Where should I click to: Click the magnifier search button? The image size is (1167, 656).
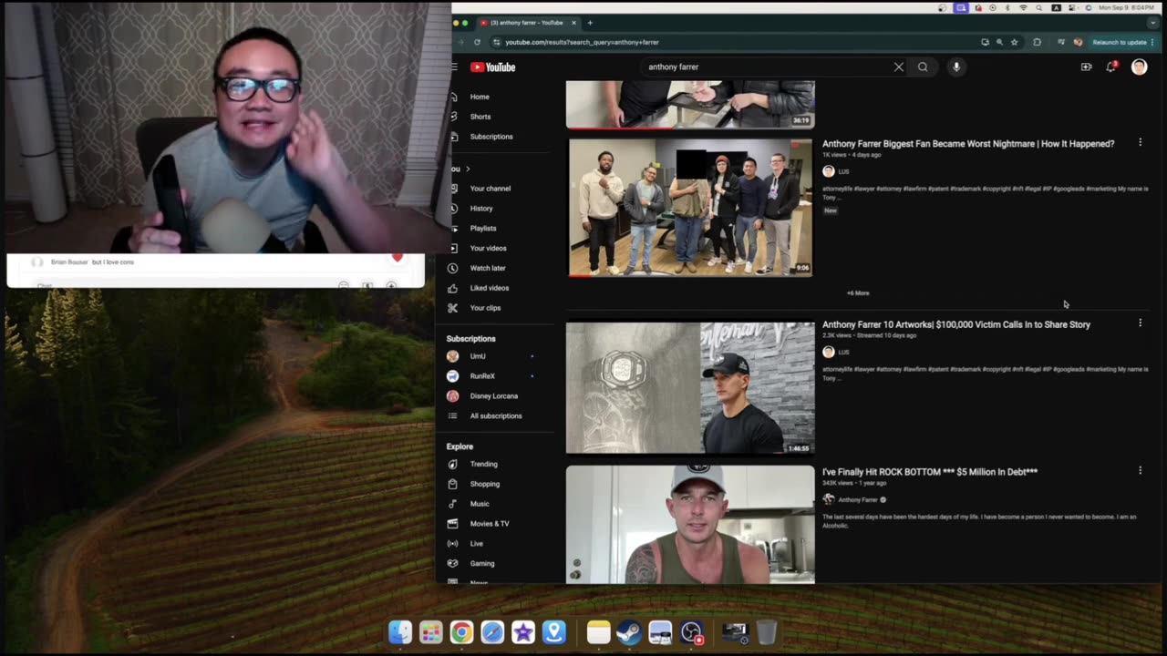pyautogui.click(x=923, y=67)
